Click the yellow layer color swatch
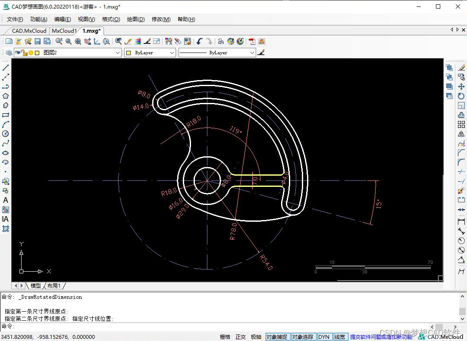The height and width of the screenshot is (341, 467). 37,53
